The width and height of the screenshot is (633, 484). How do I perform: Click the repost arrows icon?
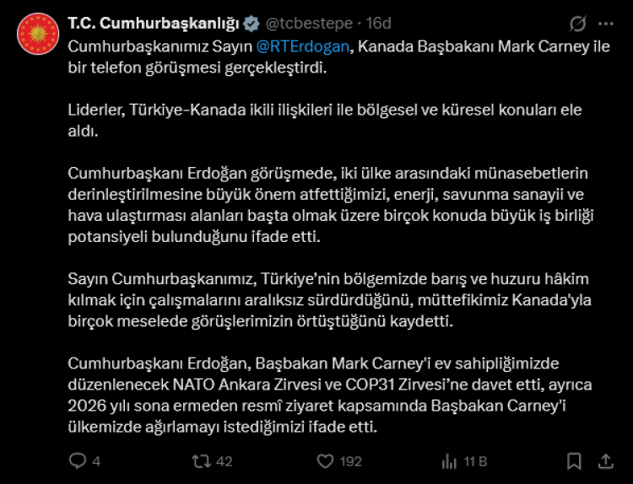pyautogui.click(x=201, y=461)
